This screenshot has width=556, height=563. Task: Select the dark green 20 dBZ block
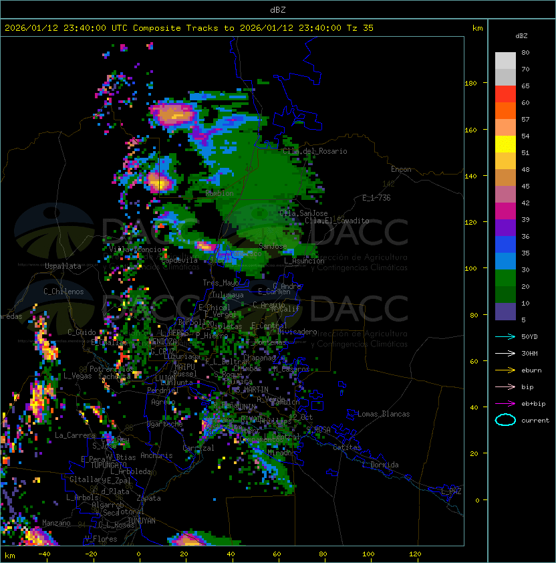pos(505,294)
